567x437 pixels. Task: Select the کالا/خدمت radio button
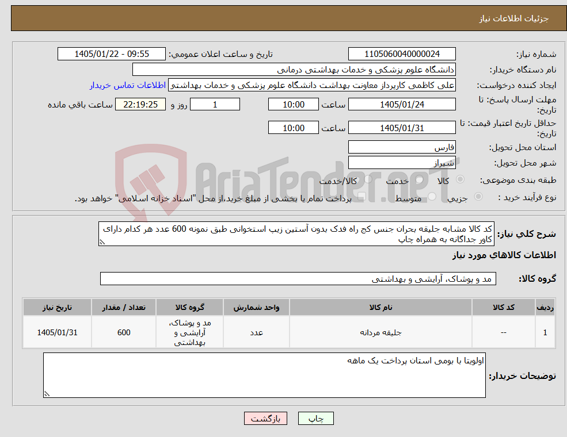pyautogui.click(x=368, y=179)
